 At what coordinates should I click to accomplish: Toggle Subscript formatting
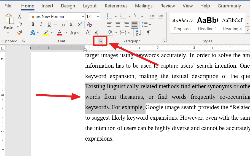point(72,25)
